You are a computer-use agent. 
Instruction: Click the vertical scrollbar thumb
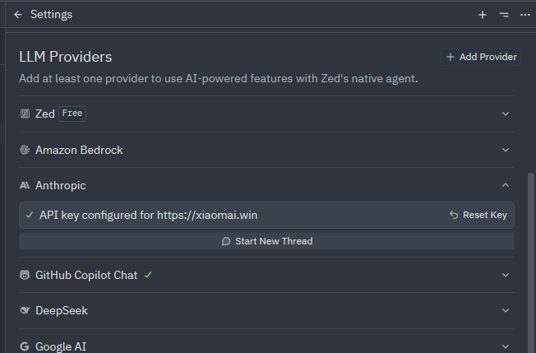(531, 262)
